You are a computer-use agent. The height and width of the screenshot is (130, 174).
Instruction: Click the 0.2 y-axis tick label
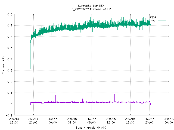tap(10, 82)
